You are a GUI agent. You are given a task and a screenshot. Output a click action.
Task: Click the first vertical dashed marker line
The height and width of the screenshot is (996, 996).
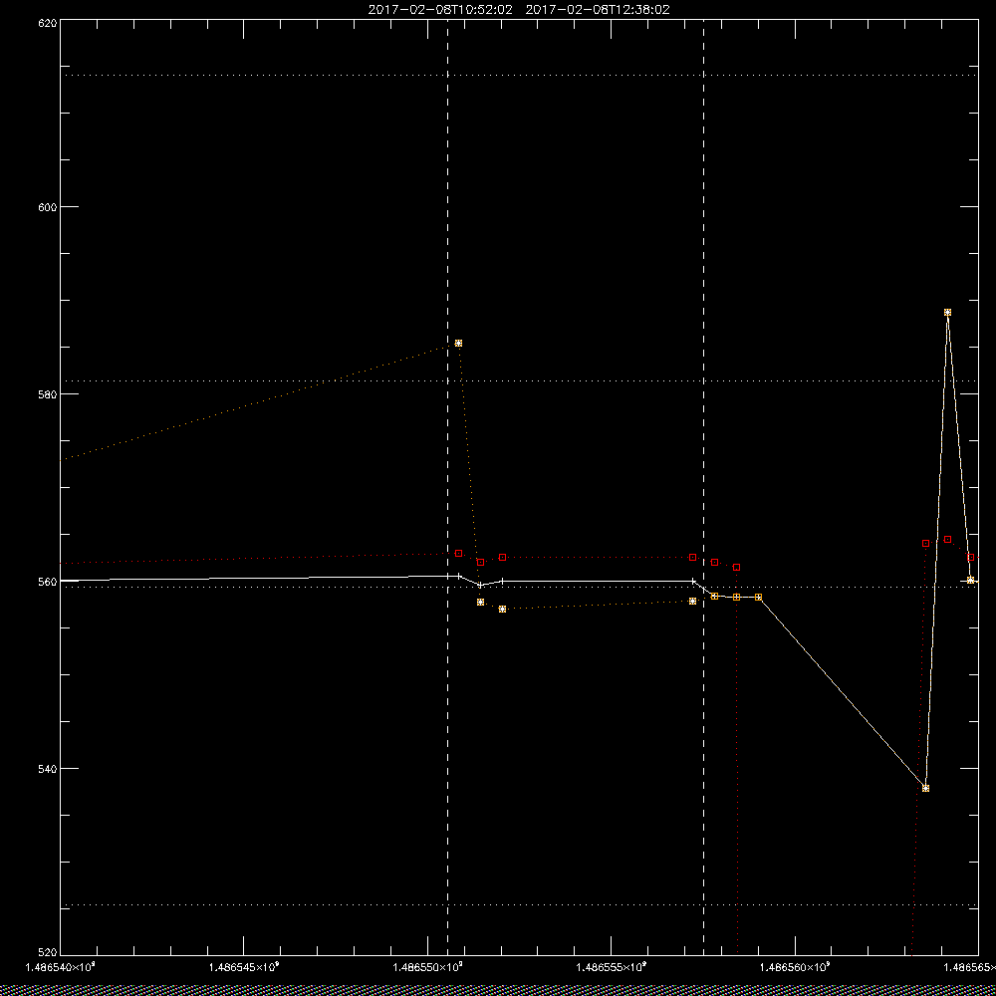(448, 488)
